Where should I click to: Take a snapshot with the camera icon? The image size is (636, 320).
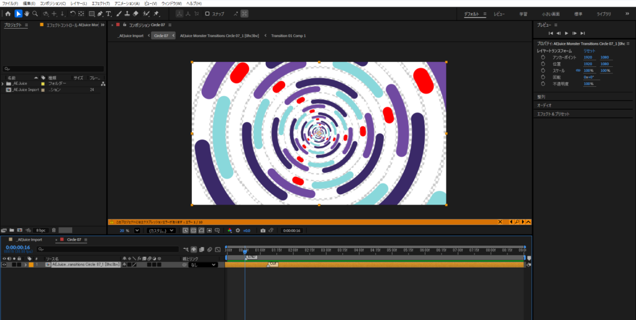(263, 231)
